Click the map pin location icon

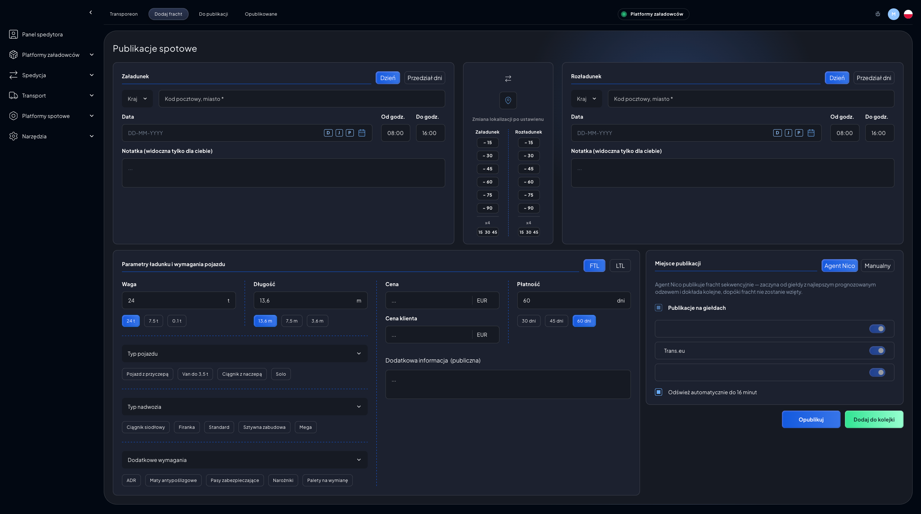[x=508, y=100]
